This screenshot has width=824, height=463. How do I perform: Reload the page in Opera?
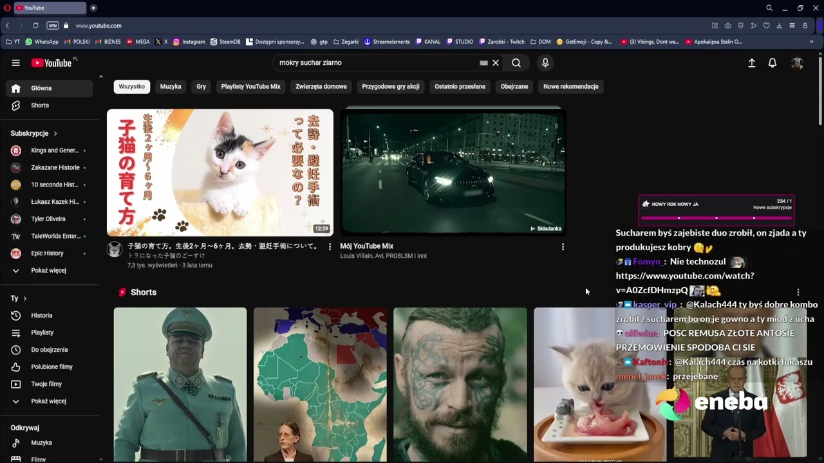[35, 26]
